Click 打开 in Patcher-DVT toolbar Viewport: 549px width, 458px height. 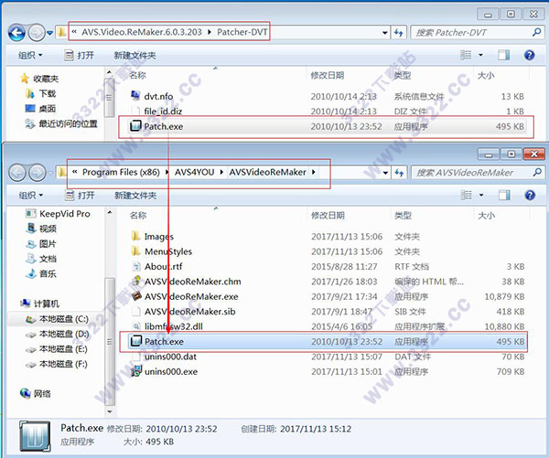tap(80, 55)
